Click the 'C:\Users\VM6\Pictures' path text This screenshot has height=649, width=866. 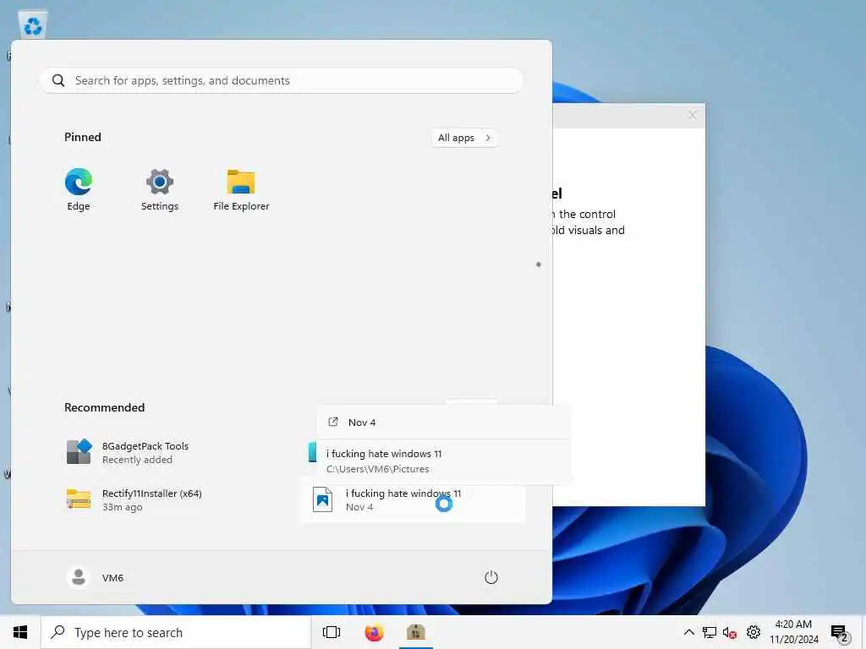tap(378, 469)
